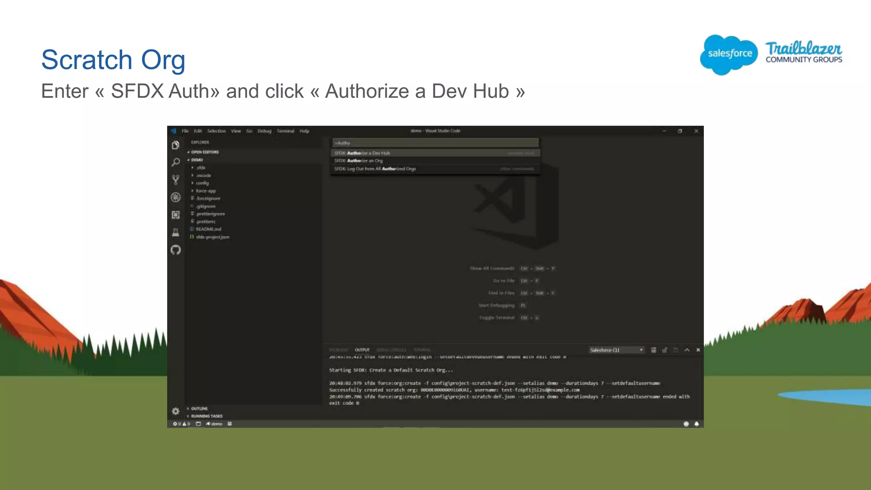Maximize panel with the up chevron

[687, 350]
